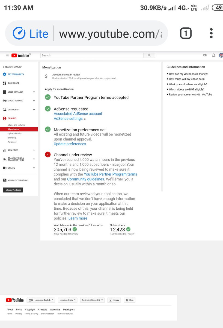Open the account avatar menu

click(221, 55)
